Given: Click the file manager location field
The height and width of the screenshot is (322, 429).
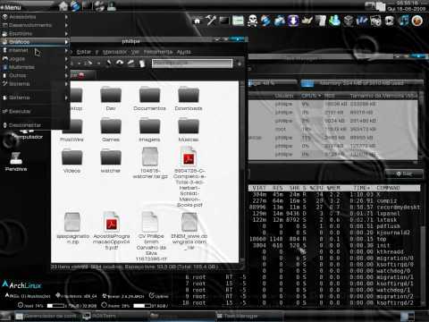Looking at the screenshot, I should tap(192, 64).
